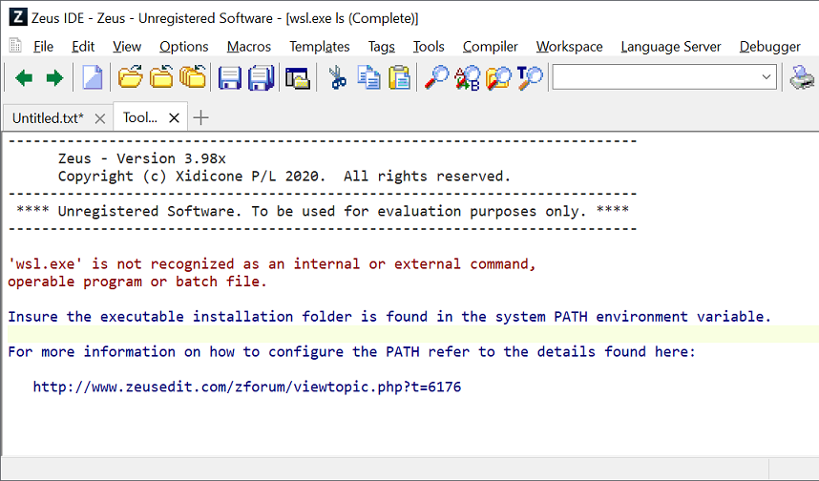
Task: Copy selection using the copy icon
Action: [x=368, y=77]
